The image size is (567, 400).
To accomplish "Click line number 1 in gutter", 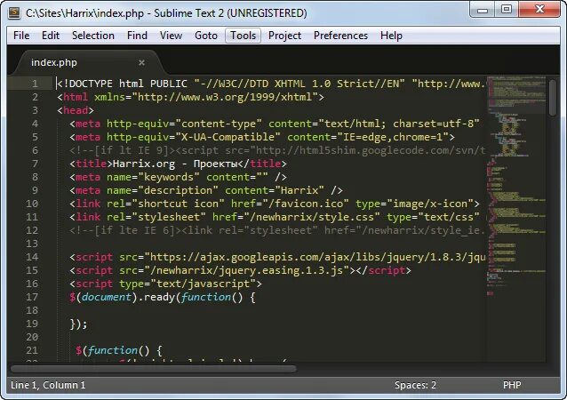I will [x=35, y=84].
